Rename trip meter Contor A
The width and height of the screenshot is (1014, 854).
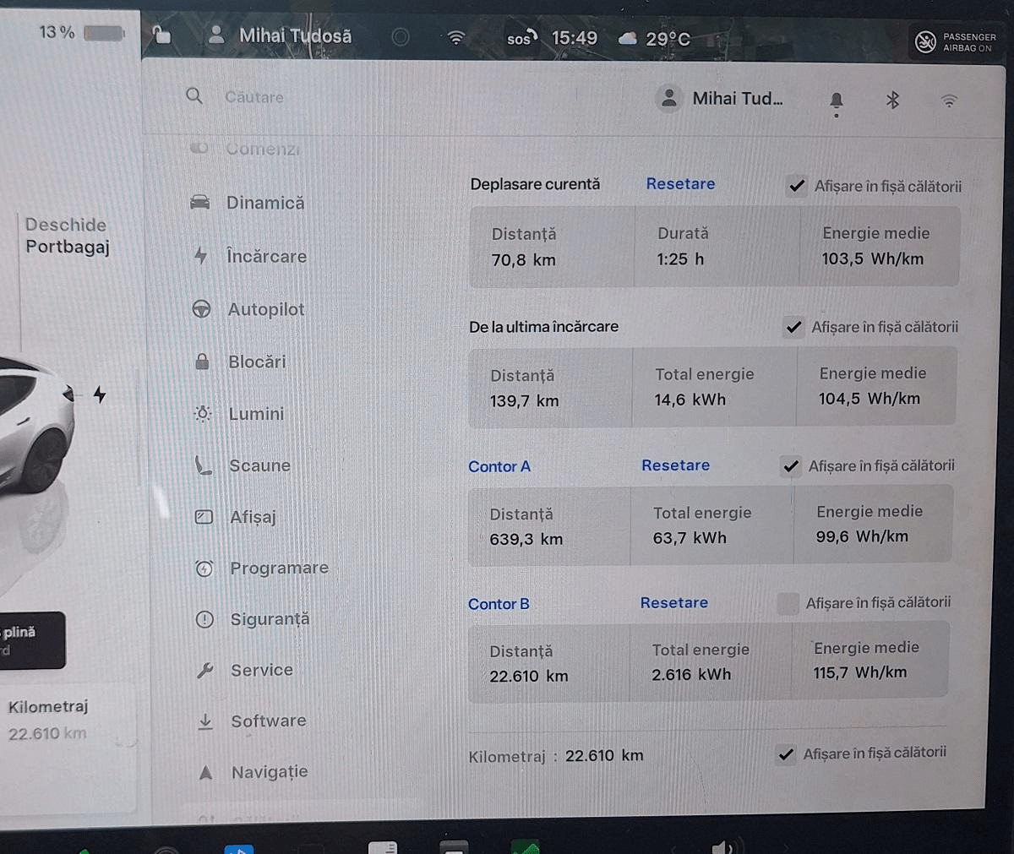pos(499,466)
